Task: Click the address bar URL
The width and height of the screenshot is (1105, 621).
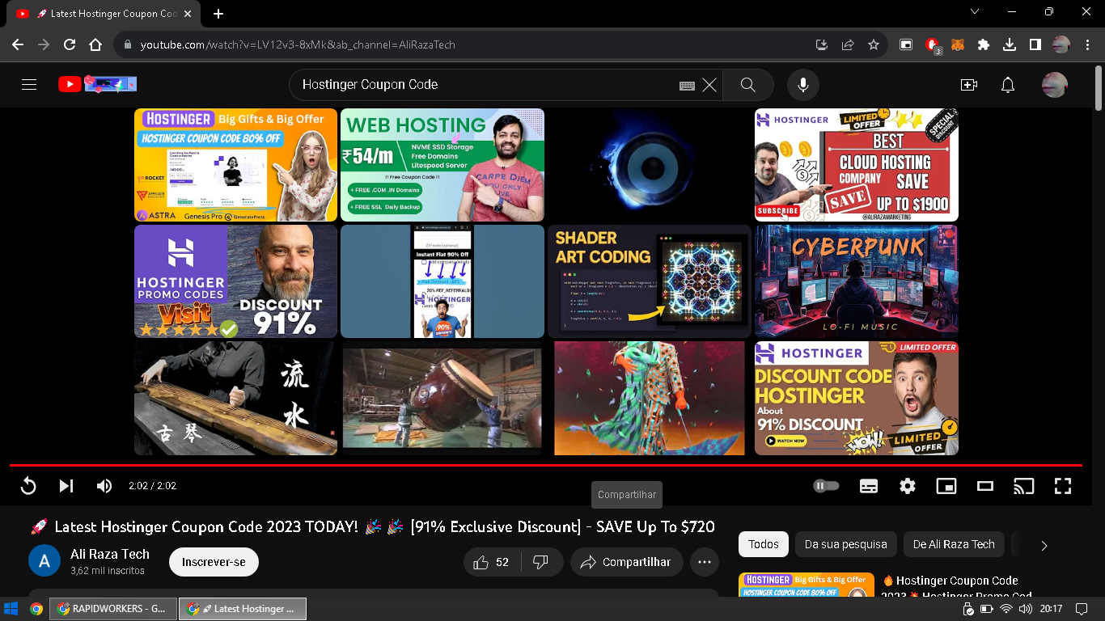Action: [x=298, y=44]
